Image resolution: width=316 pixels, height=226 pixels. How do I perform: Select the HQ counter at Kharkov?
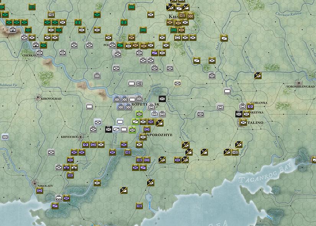(x=182, y=15)
